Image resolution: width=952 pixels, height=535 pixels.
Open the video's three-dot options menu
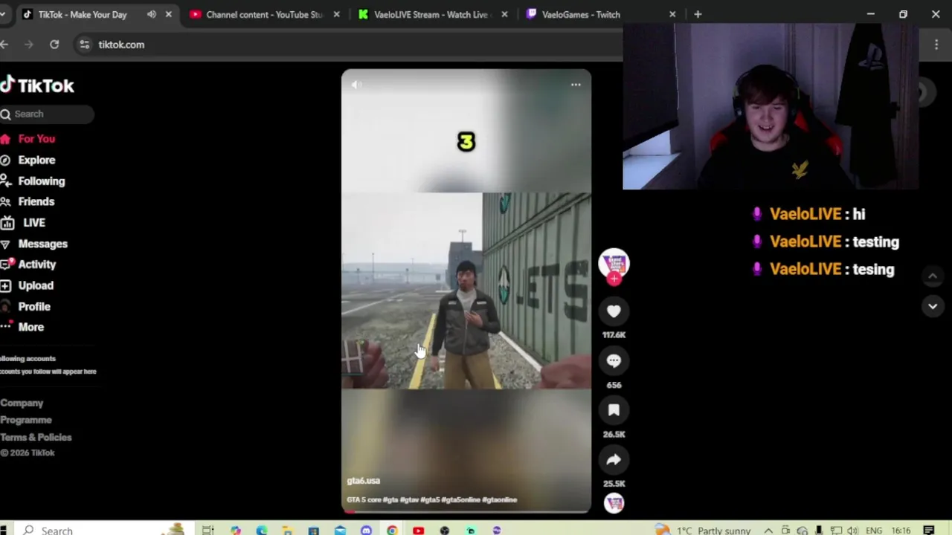click(576, 85)
